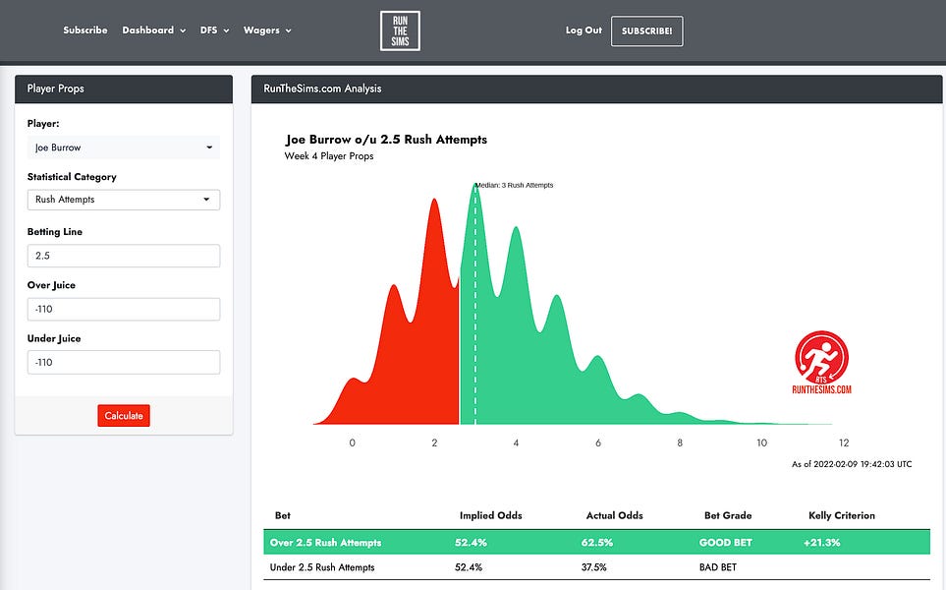
Task: Open the Subscribe nav link
Action: click(x=85, y=30)
